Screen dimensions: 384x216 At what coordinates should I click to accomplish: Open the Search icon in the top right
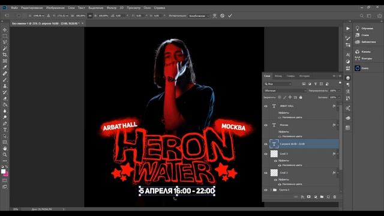(x=362, y=16)
